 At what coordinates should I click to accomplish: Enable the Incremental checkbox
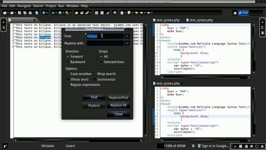click(x=94, y=80)
